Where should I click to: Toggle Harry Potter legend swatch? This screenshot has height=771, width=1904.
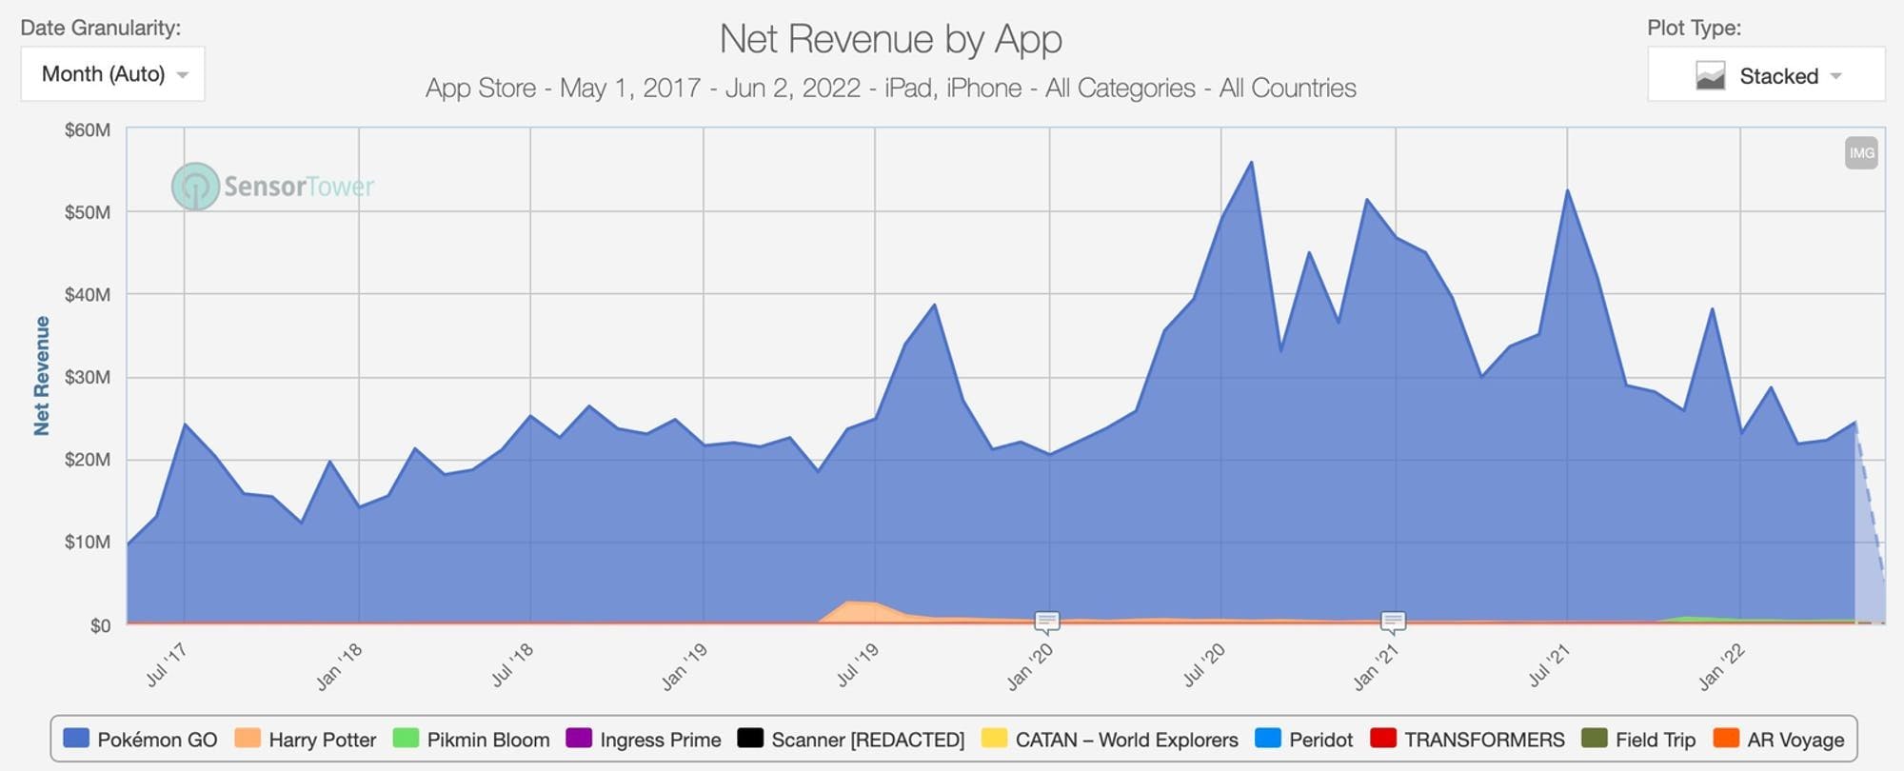point(248,738)
